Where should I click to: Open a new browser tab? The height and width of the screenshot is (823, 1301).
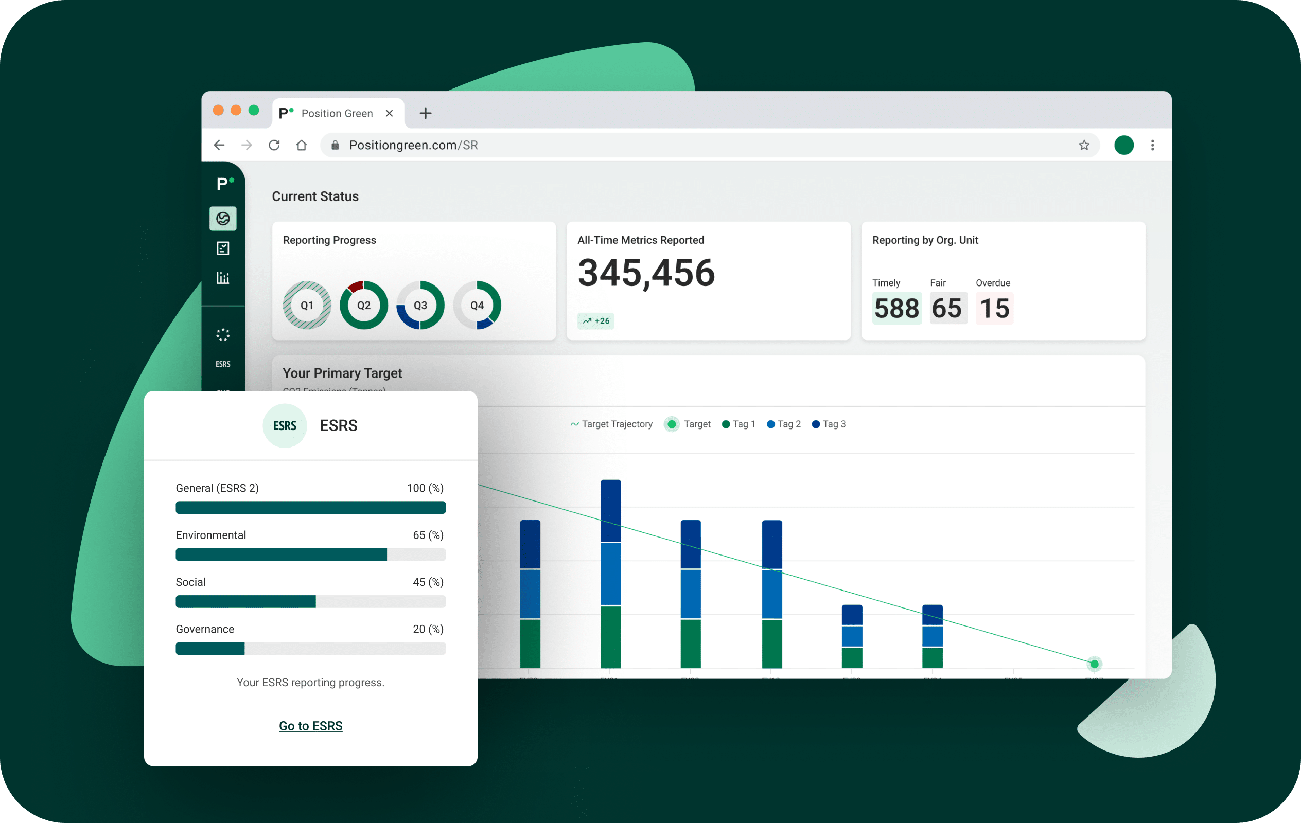pos(425,113)
